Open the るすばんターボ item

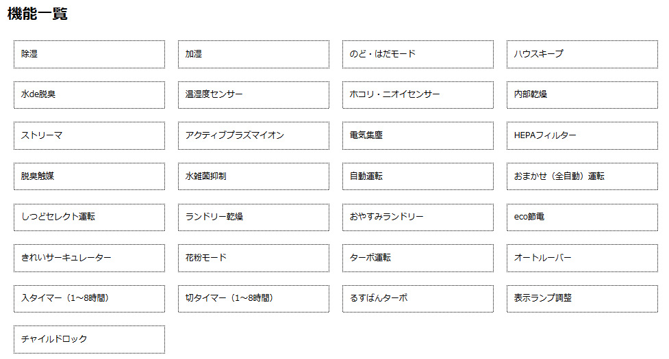pos(418,299)
